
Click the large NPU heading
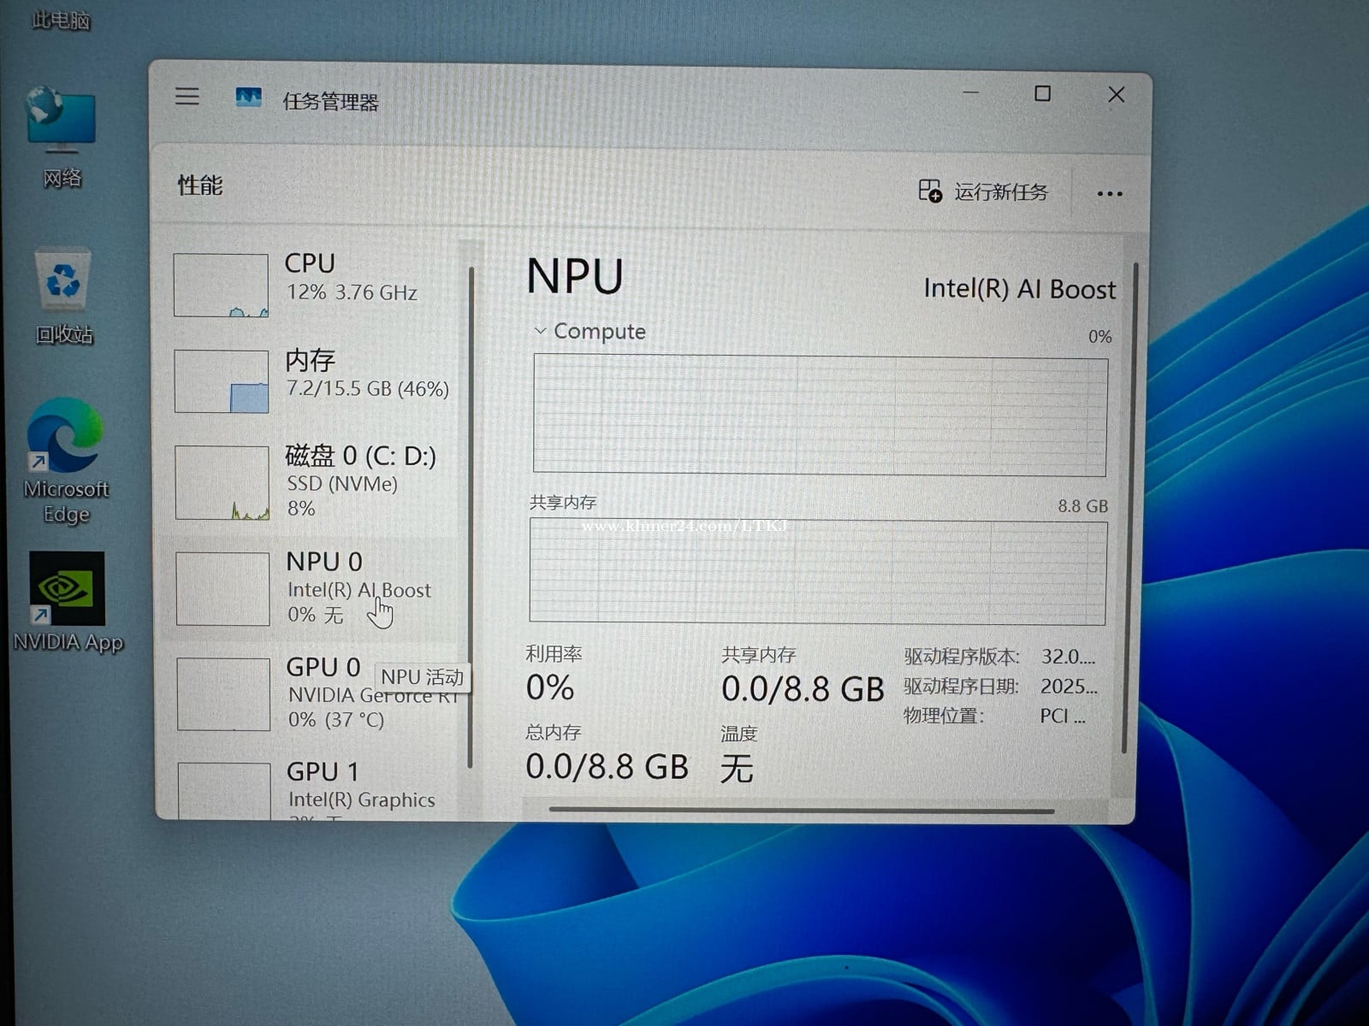pyautogui.click(x=575, y=276)
